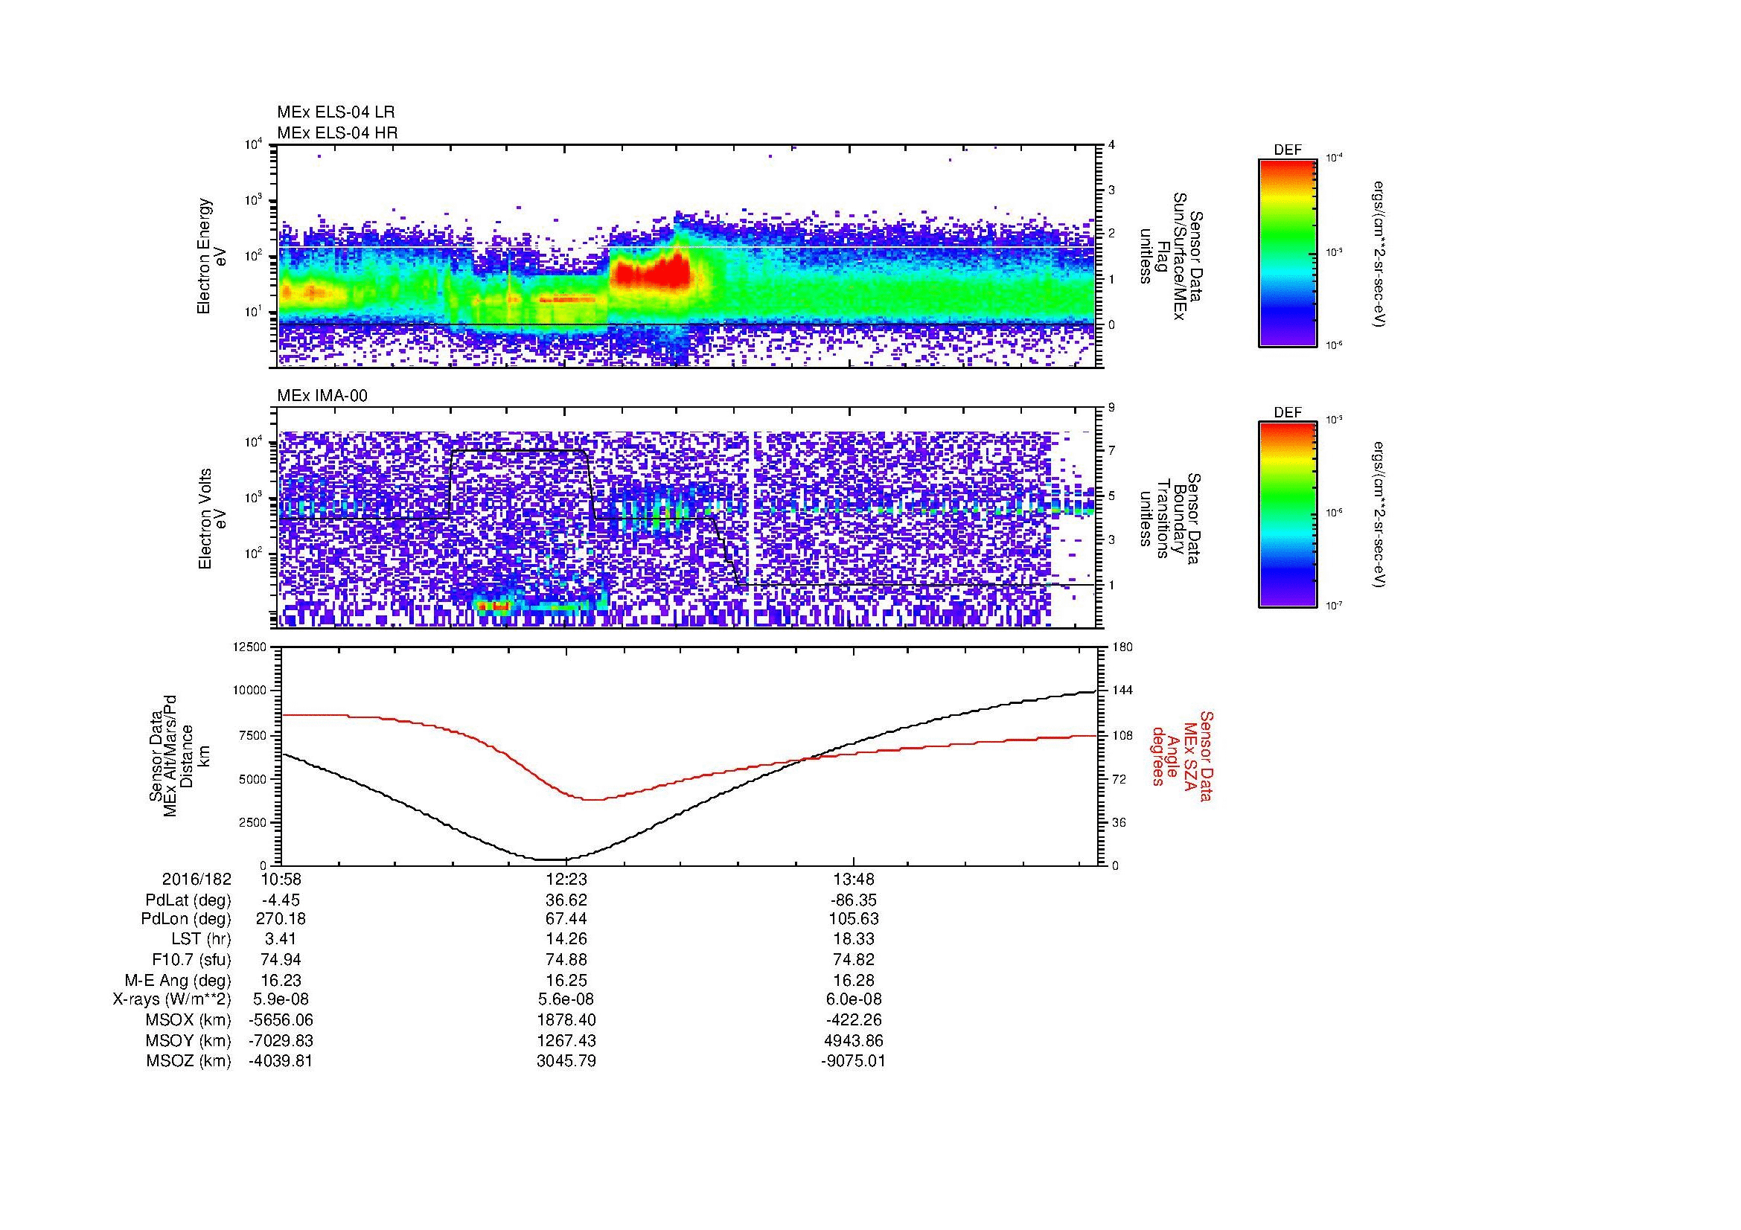
Task: Click the '12:23' time tick label
Action: tap(566, 880)
